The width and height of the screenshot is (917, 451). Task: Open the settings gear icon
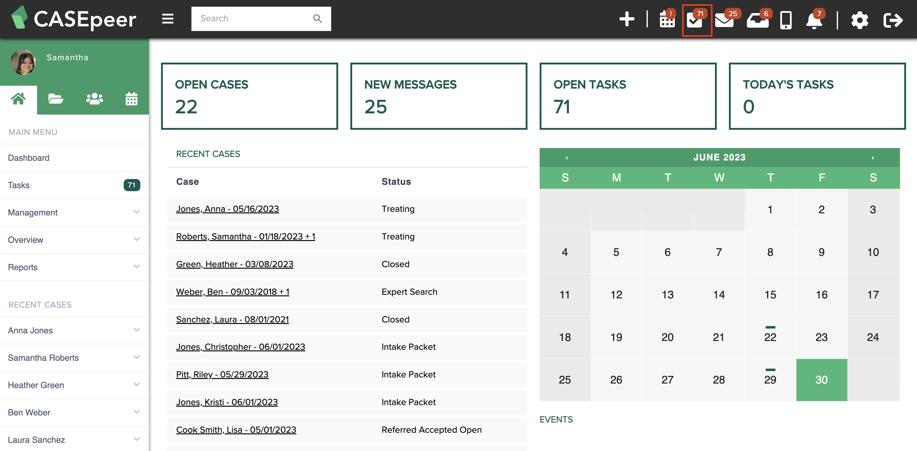[859, 20]
